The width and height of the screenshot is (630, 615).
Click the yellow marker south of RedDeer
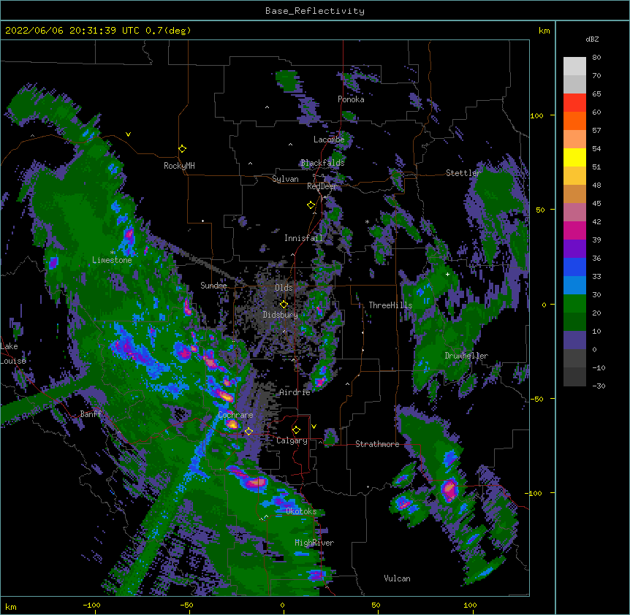311,205
